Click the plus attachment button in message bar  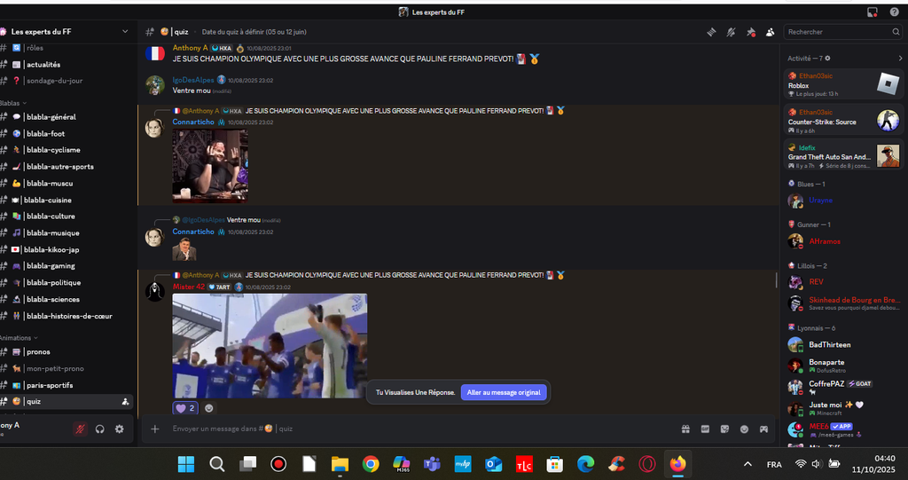154,429
